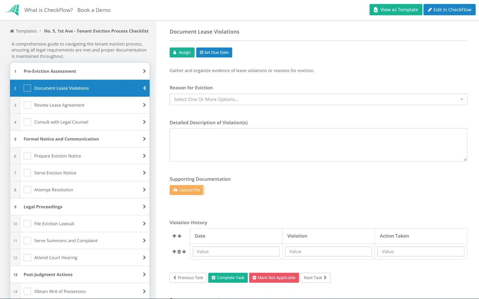
Task: Check off Review Lease Agreement task
Action: pos(27,105)
